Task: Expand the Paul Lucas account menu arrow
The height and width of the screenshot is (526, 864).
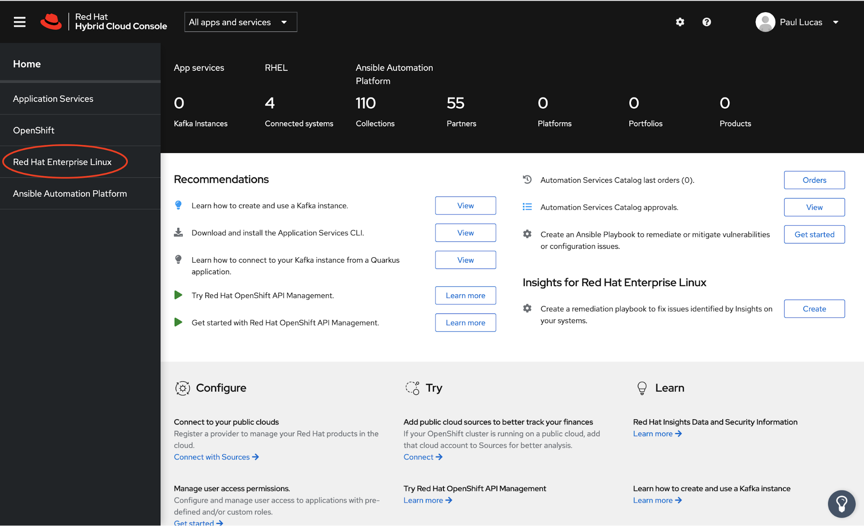Action: (x=835, y=22)
